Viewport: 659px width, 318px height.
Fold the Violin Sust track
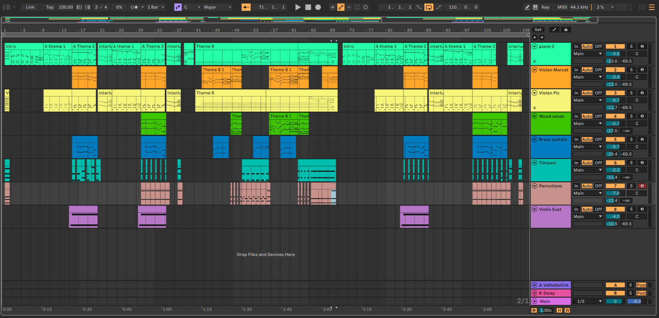pyautogui.click(x=535, y=209)
